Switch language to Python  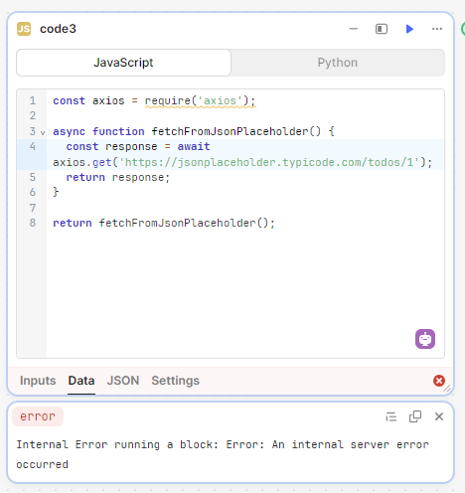pos(338,63)
